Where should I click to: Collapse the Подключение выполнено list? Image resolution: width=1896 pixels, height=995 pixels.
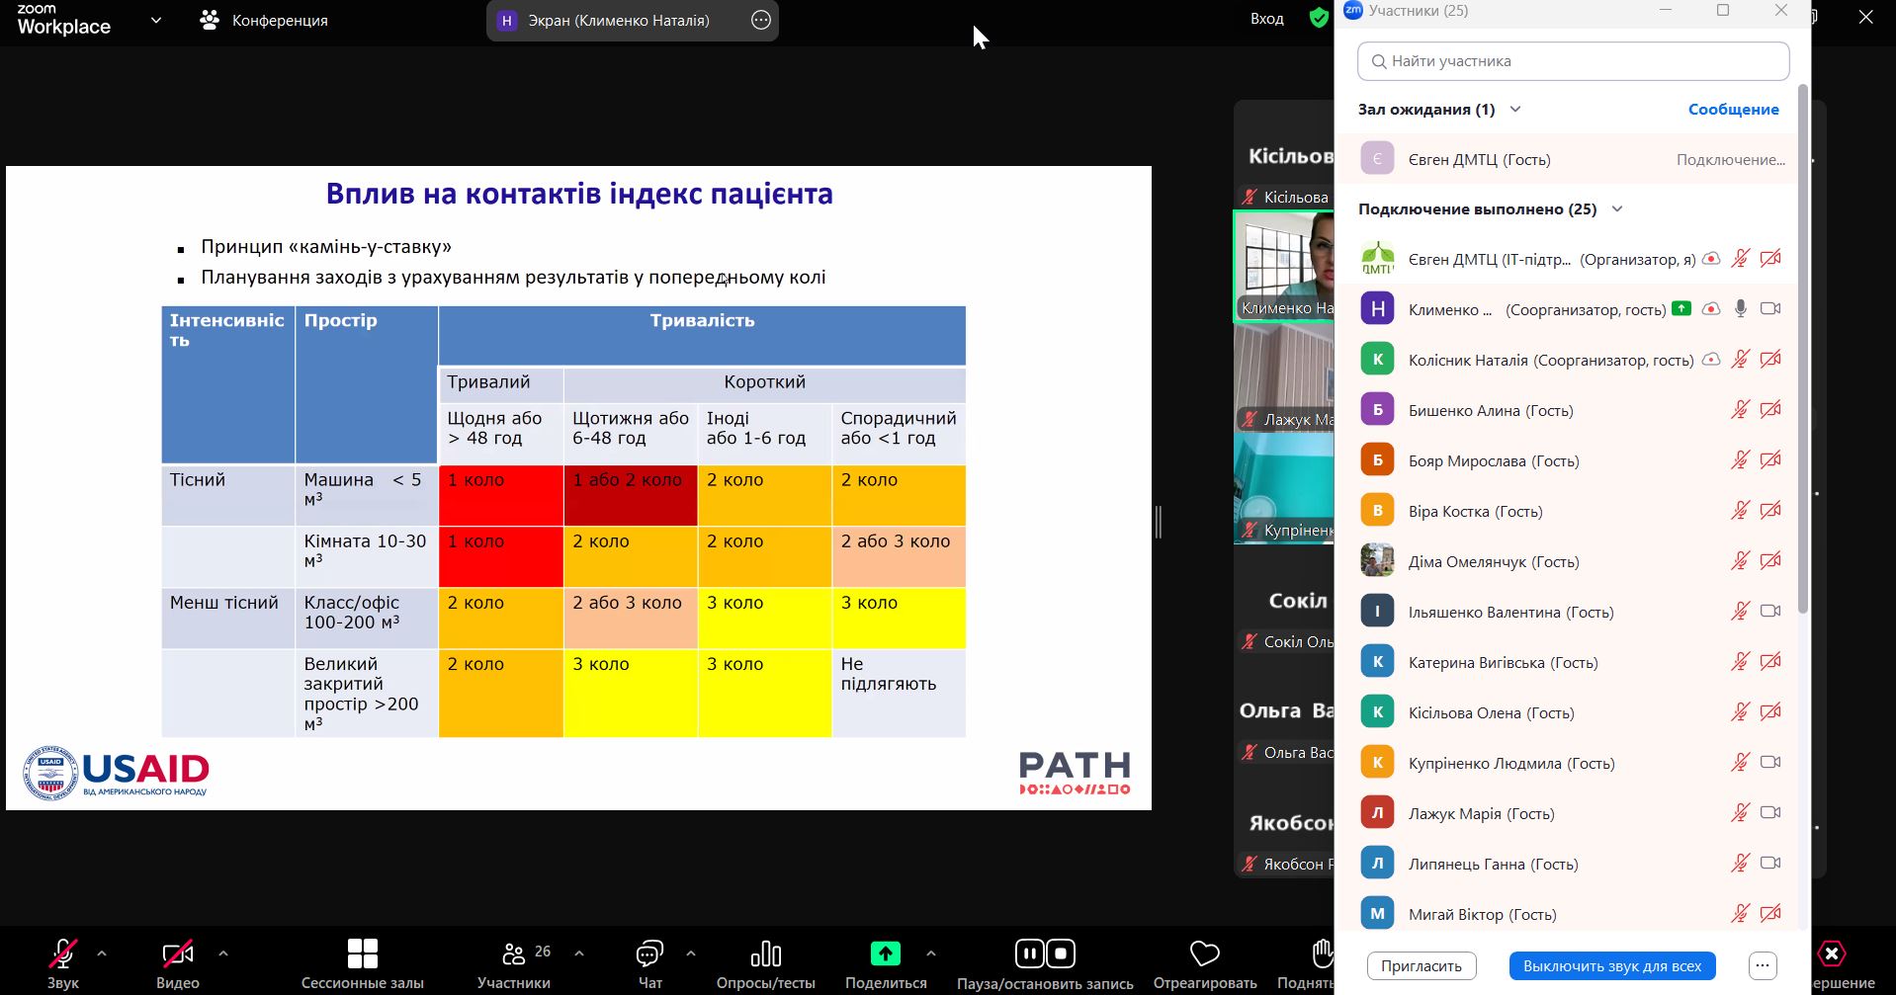pos(1617,209)
